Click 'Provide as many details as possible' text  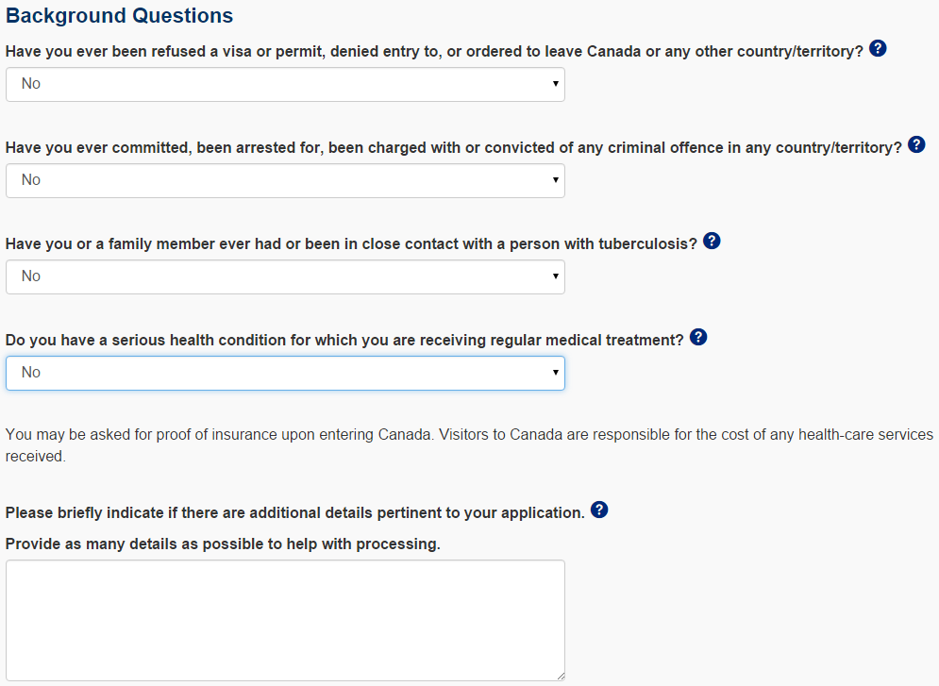click(x=223, y=544)
